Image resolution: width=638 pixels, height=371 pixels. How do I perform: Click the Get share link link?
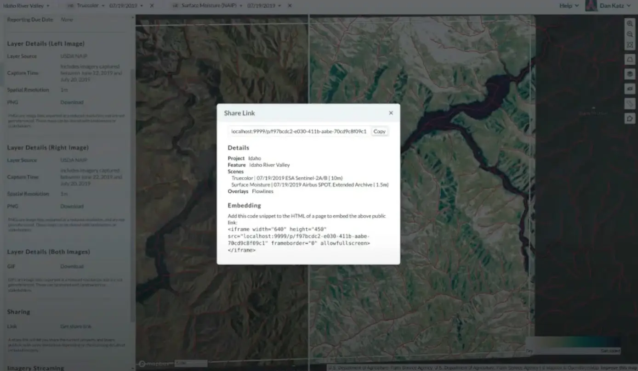76,327
